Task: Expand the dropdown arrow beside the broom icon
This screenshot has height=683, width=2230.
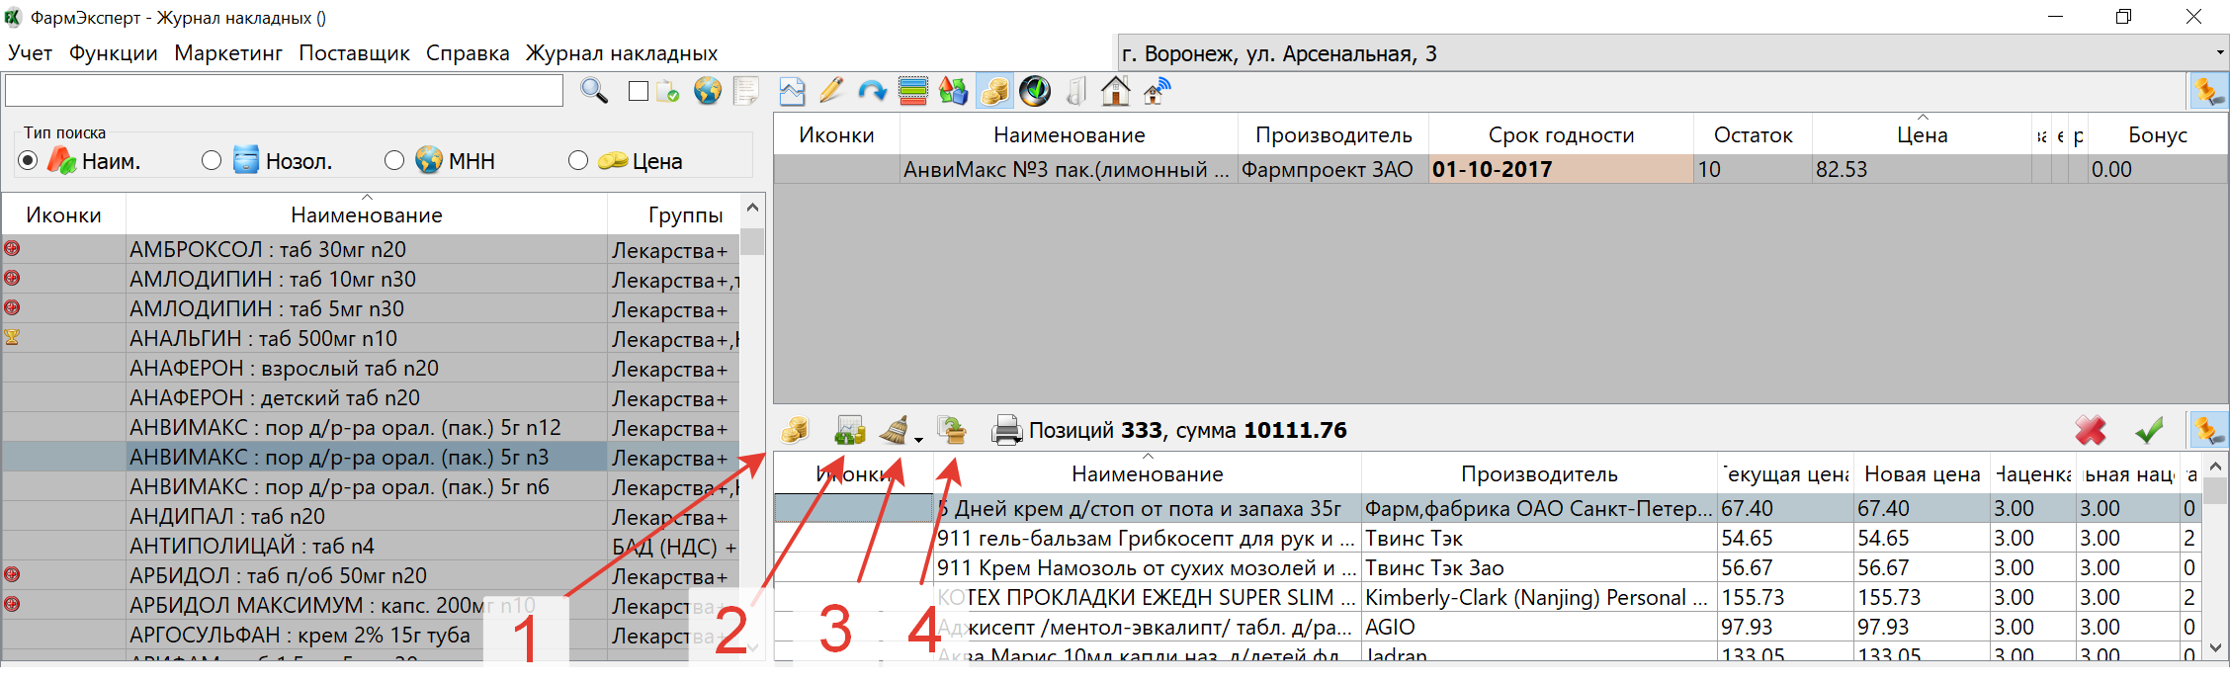Action: [919, 439]
